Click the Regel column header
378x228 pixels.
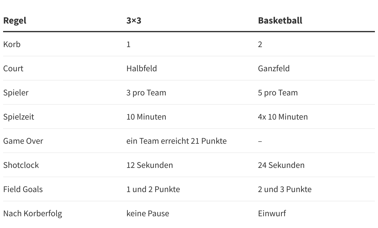pos(15,20)
